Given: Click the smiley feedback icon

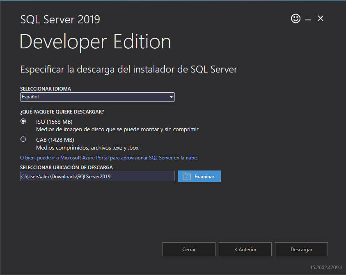Looking at the screenshot, I should point(296,18).
